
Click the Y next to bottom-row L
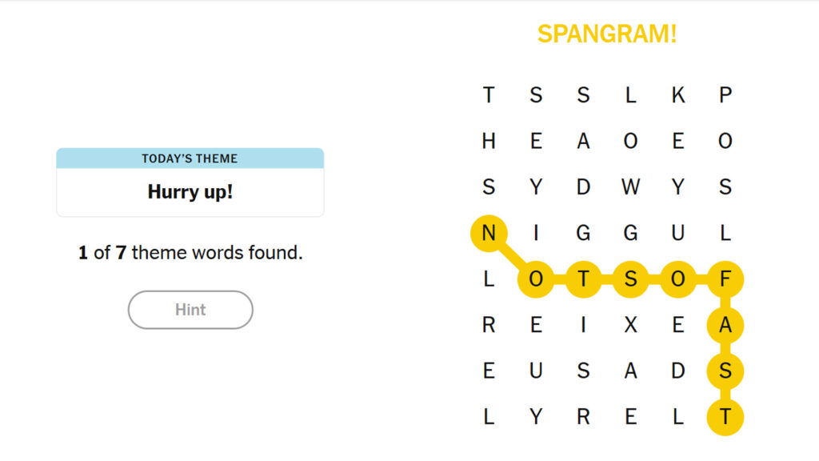536,417
